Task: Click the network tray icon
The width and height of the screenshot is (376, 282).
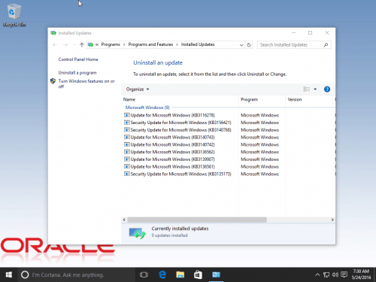Action: (326, 275)
